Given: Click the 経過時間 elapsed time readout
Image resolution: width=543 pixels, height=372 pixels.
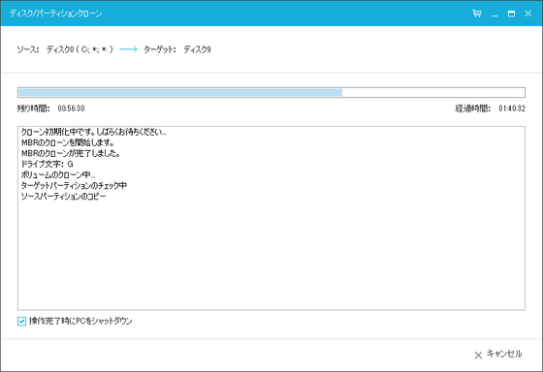Looking at the screenshot, I should pyautogui.click(x=491, y=108).
